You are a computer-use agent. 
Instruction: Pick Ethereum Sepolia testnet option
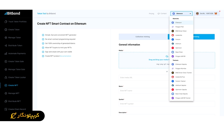181,64
